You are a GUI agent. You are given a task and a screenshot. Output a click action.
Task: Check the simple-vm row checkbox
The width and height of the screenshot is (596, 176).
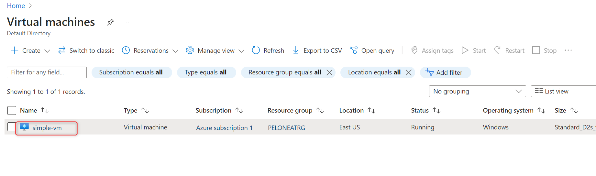click(11, 126)
